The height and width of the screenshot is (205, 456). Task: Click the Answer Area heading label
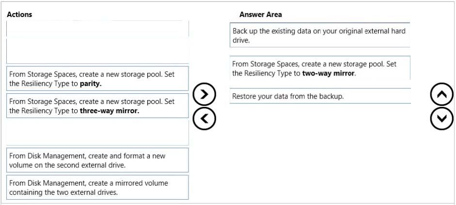click(x=261, y=14)
